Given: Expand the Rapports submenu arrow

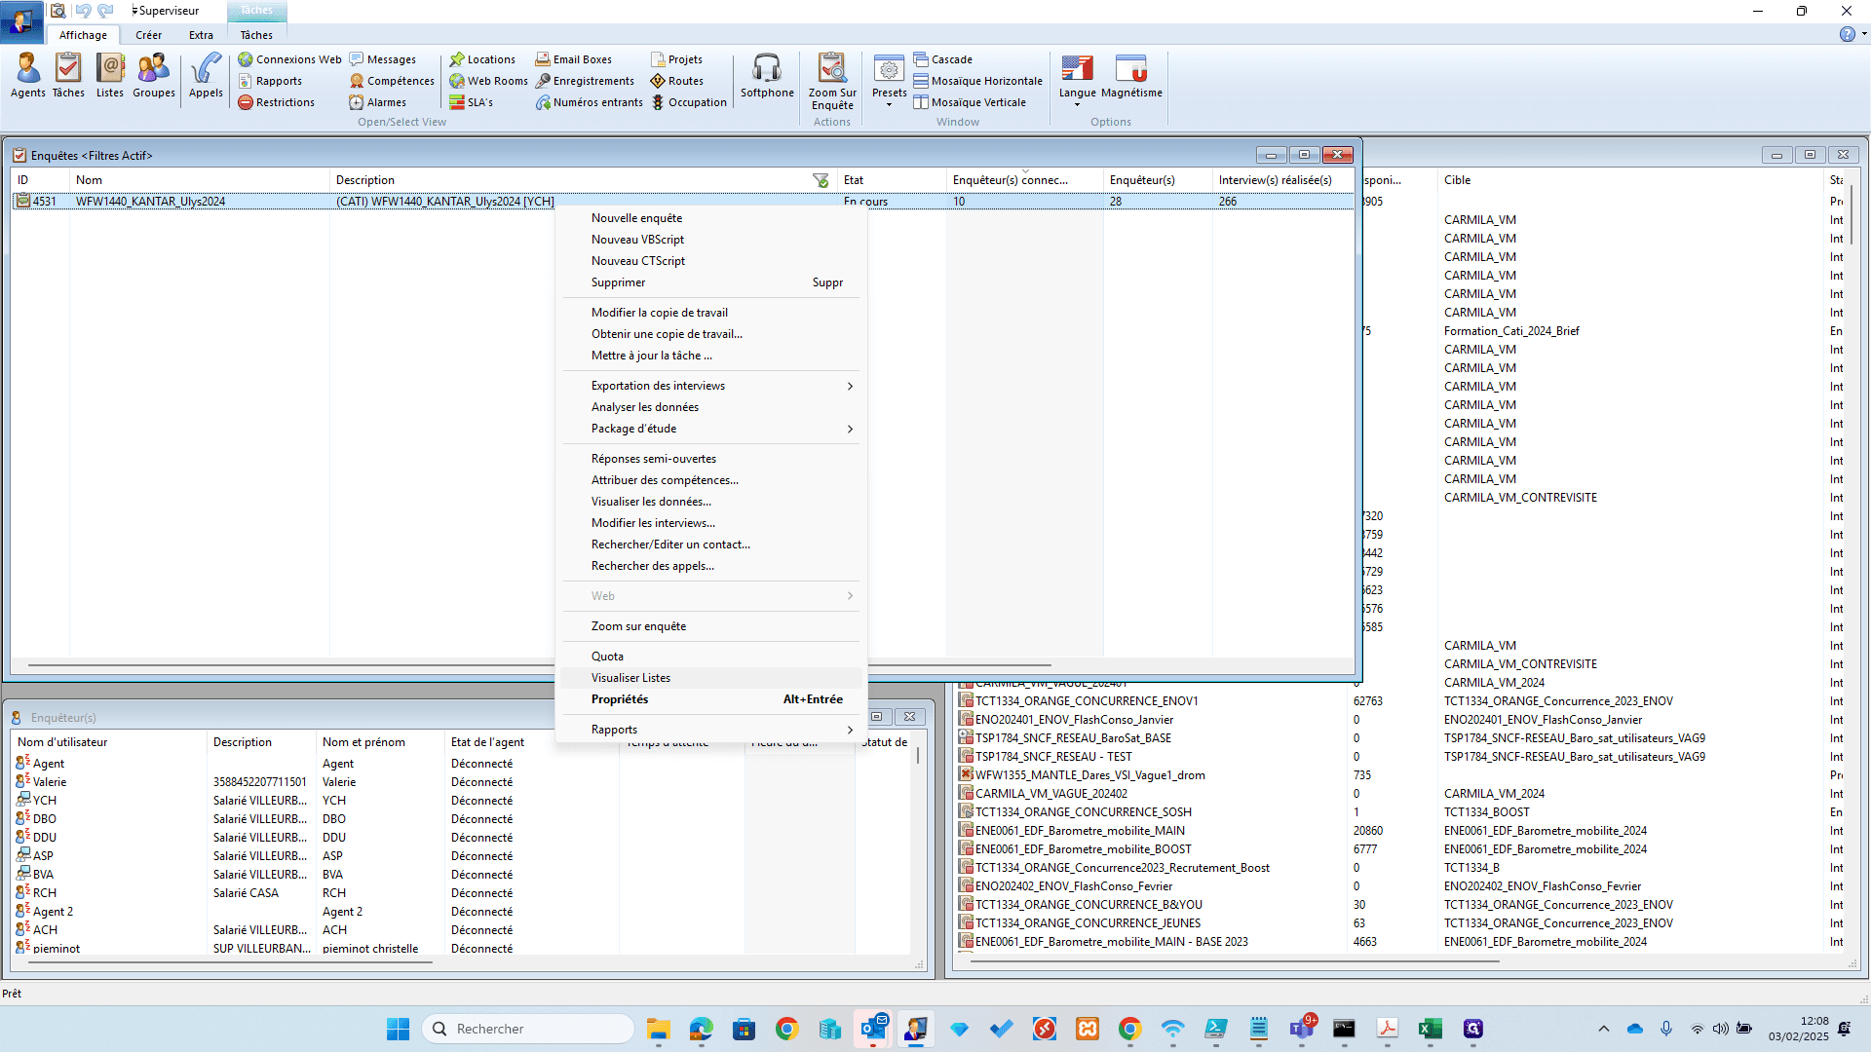Looking at the screenshot, I should click(x=850, y=730).
